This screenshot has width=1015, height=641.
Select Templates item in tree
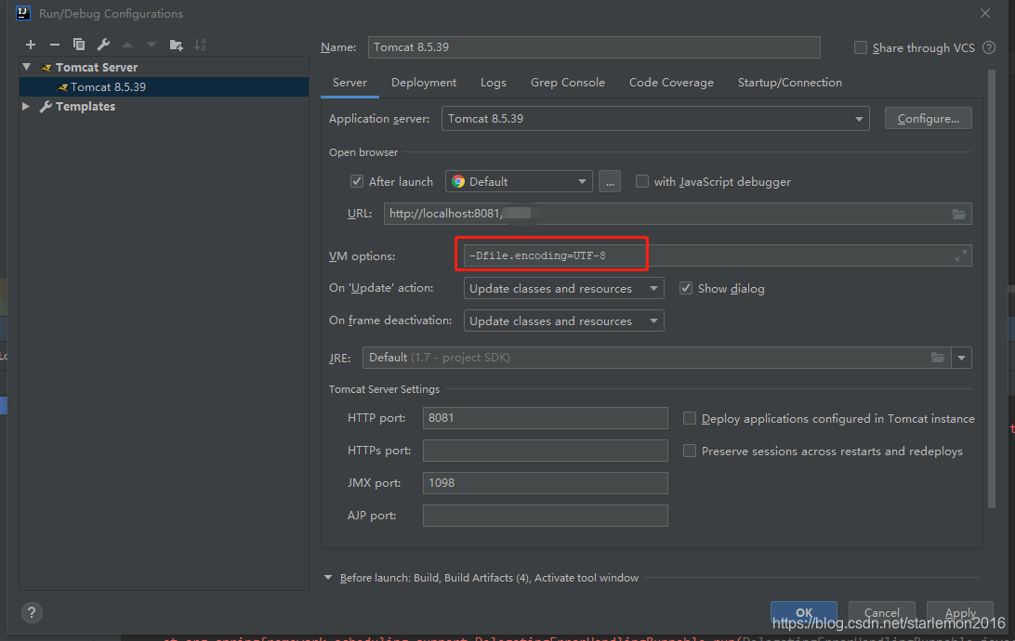pos(85,106)
